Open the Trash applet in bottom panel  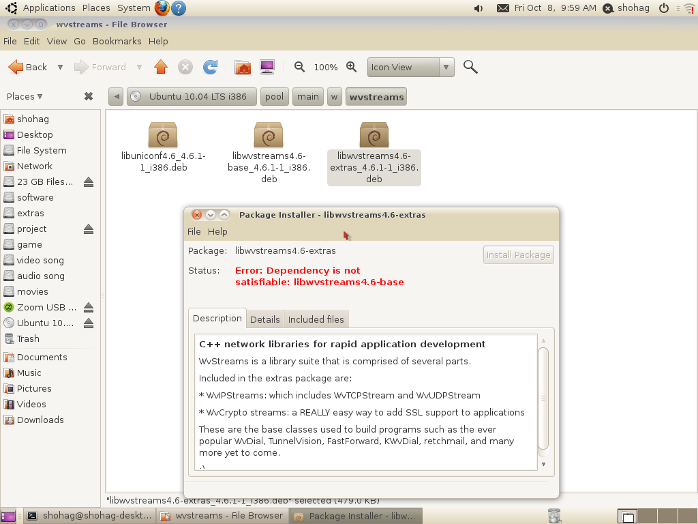point(554,516)
